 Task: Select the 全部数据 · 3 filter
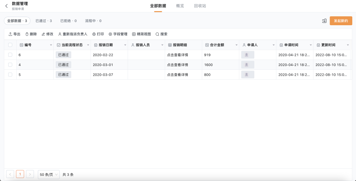click(x=17, y=21)
